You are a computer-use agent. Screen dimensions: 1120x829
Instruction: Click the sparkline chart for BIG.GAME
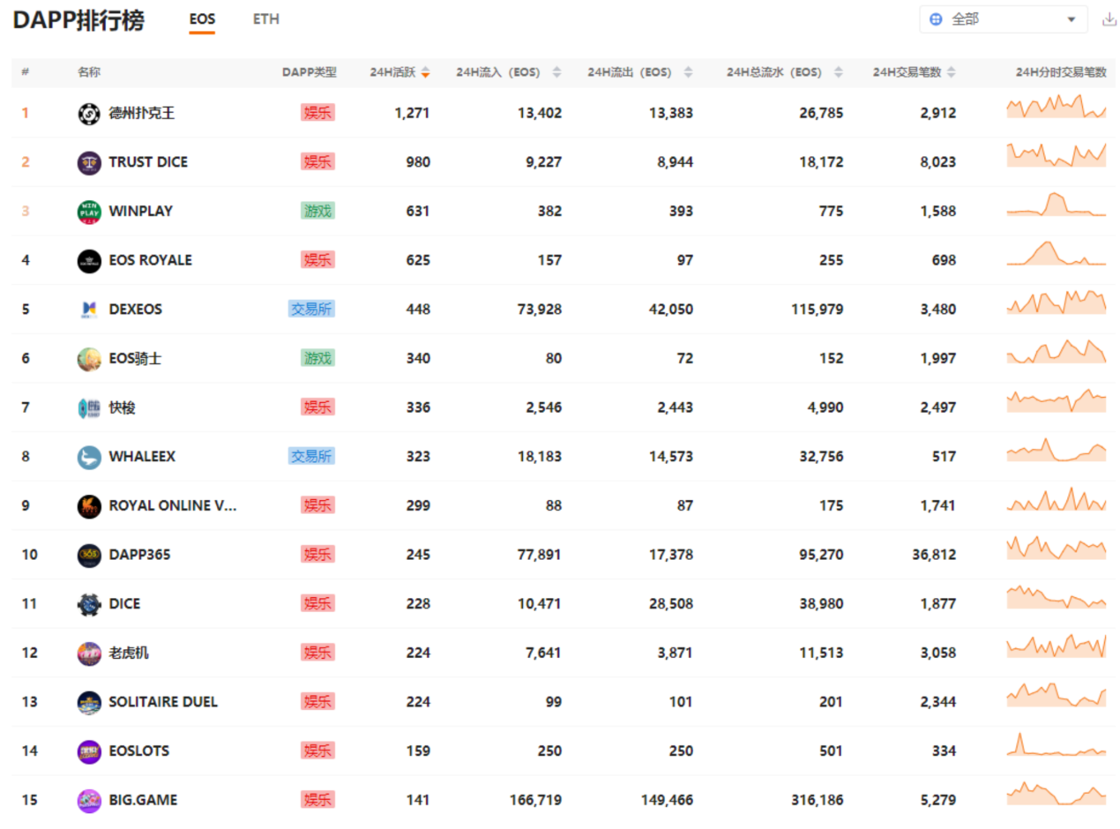point(1057,793)
